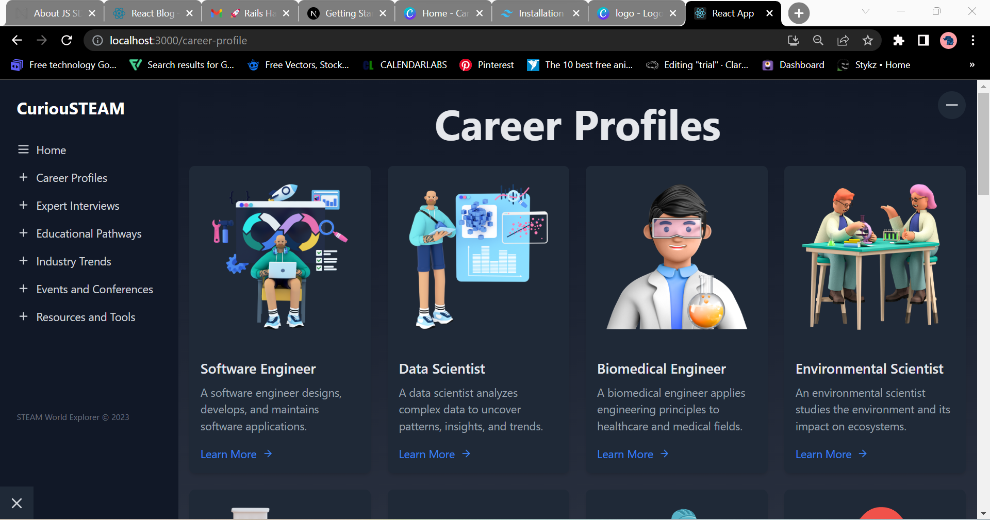Click the scrollbar down arrow

[x=983, y=513]
